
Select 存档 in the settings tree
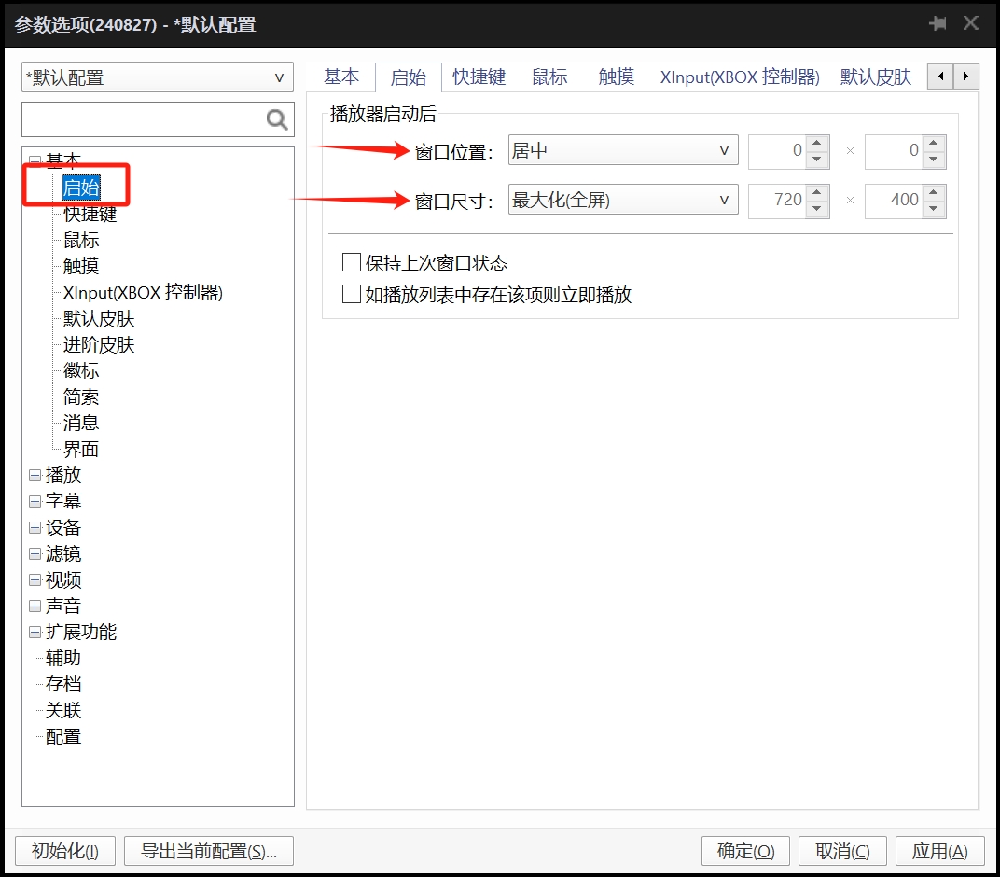tap(63, 684)
